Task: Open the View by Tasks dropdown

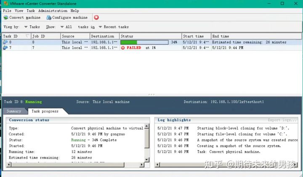Action: tap(32, 27)
